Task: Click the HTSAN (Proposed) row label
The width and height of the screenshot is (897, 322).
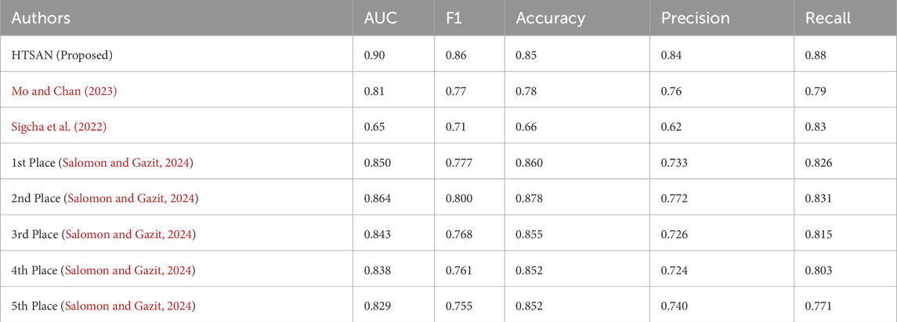Action: click(x=56, y=56)
